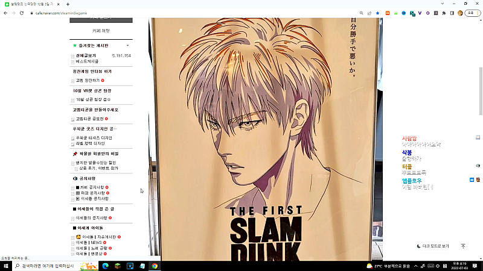Open the zoom magnifier in address bar
Viewport: 483px width, 271px height.
point(361,13)
